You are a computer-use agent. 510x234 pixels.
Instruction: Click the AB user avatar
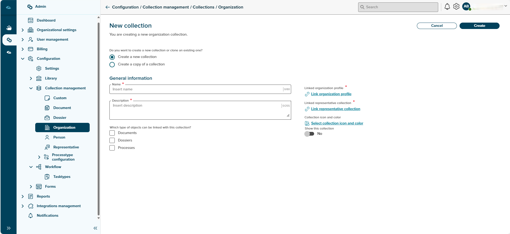point(466,6)
